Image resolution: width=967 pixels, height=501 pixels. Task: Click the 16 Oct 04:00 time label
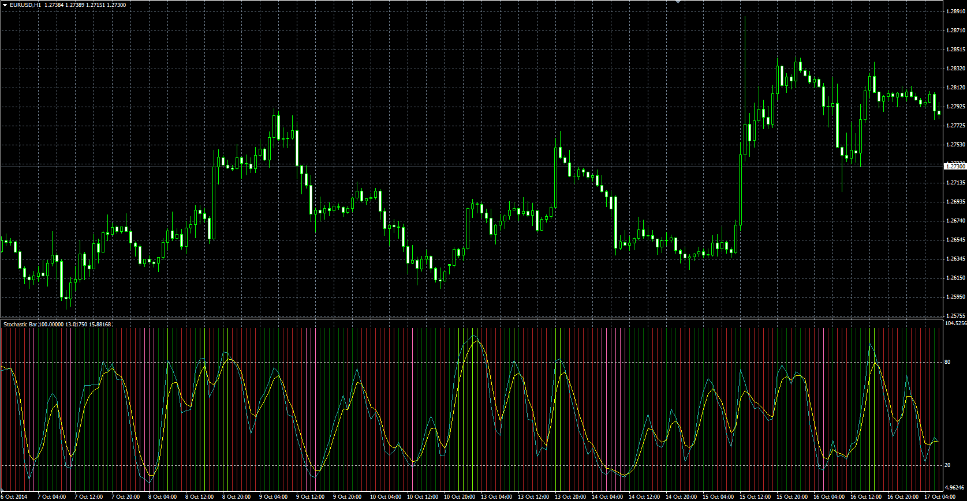pyautogui.click(x=829, y=496)
